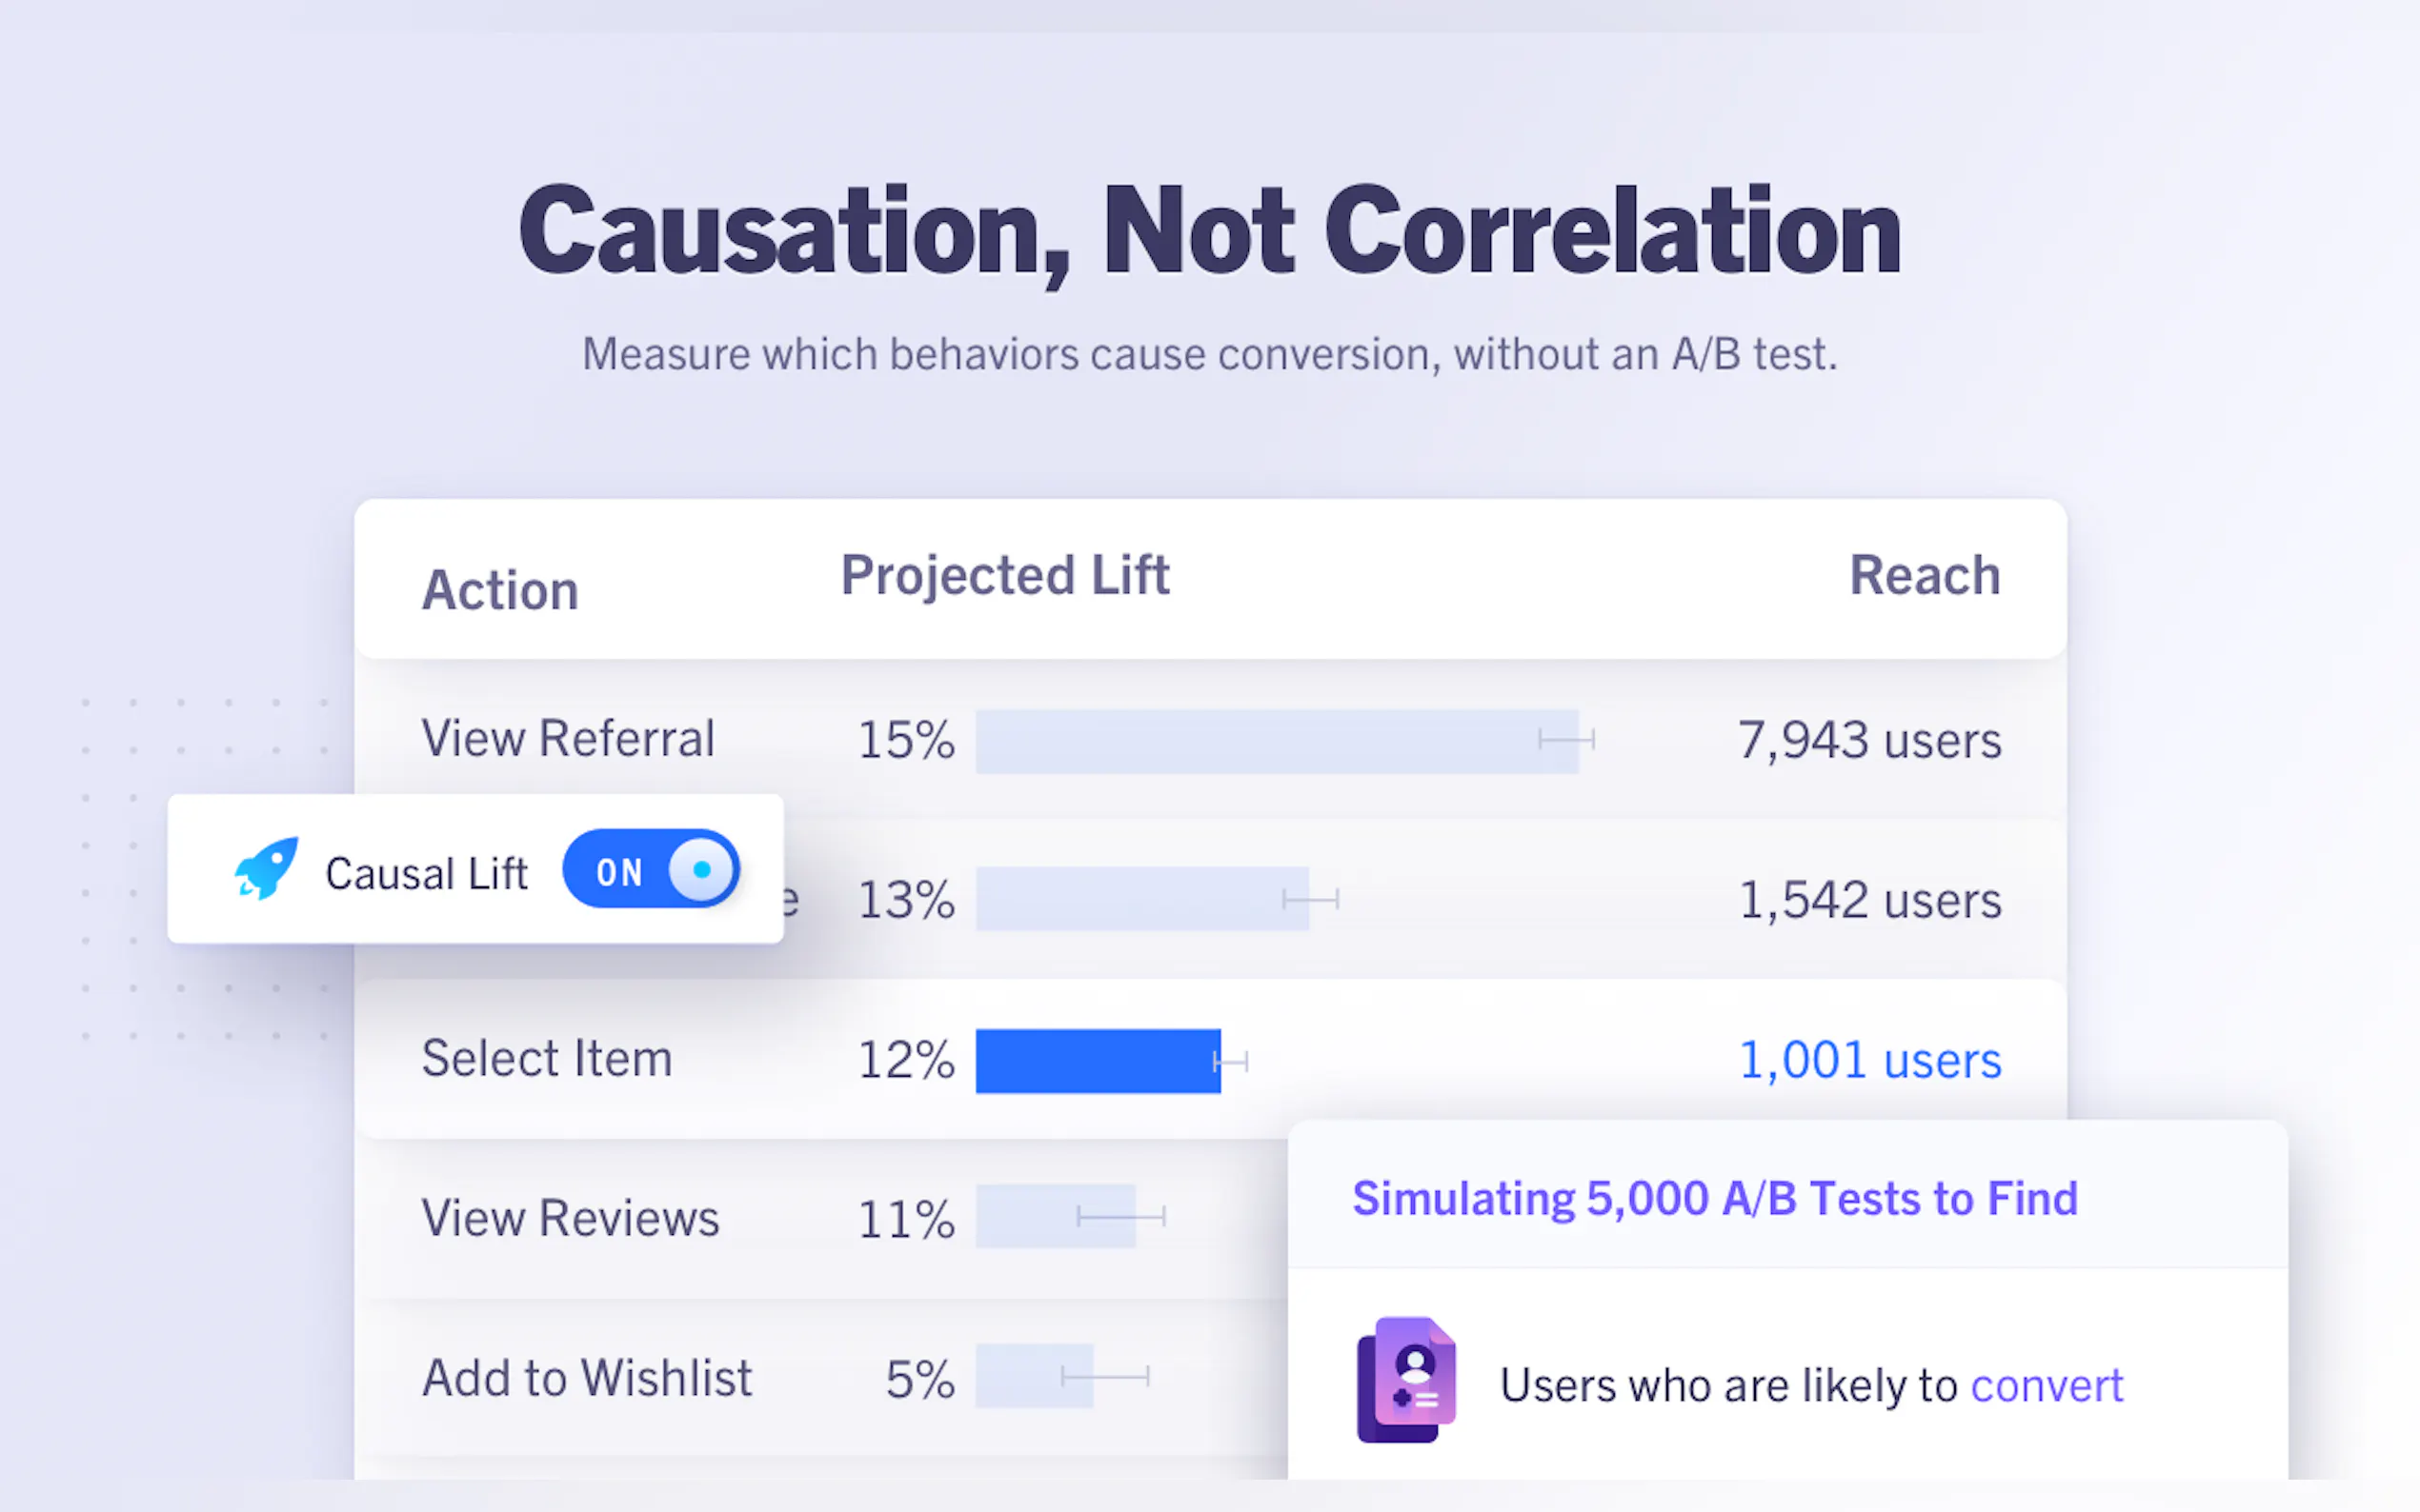Click the 5% Add to Wishlist bar

pyautogui.click(x=1034, y=1377)
